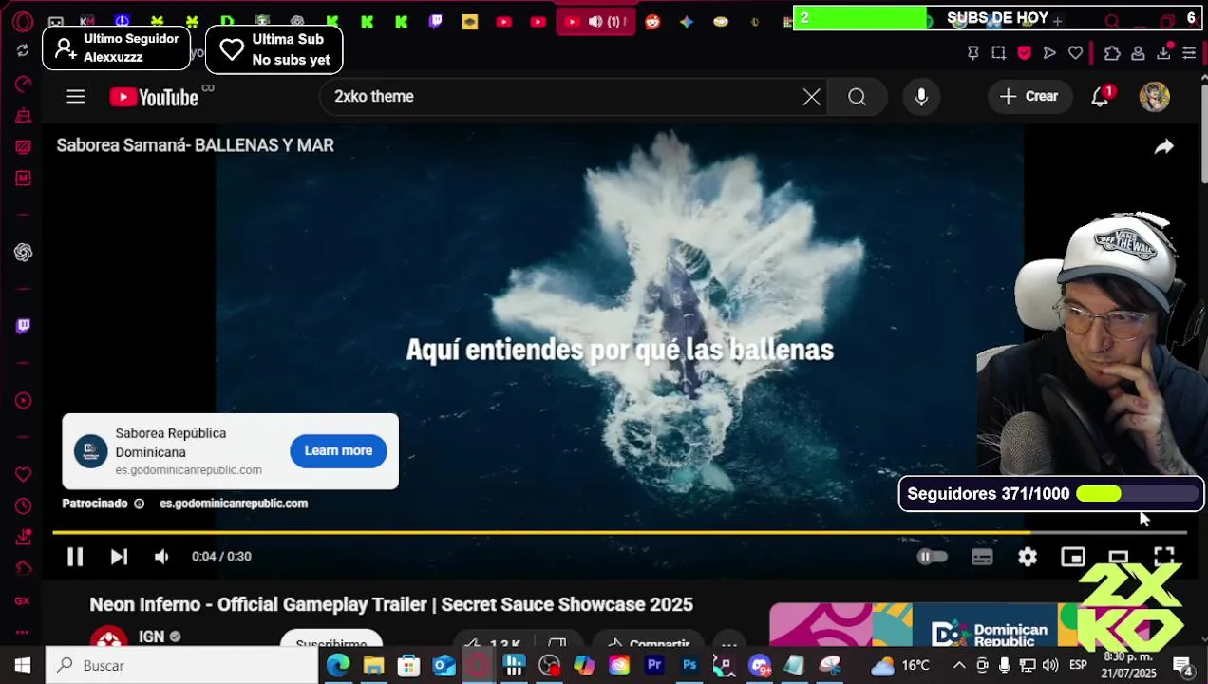The height and width of the screenshot is (684, 1208).
Task: Skip to the next video
Action: pyautogui.click(x=119, y=557)
